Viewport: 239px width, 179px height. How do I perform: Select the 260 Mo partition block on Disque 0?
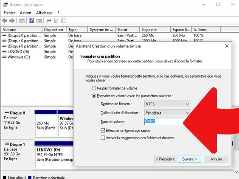tap(46, 123)
